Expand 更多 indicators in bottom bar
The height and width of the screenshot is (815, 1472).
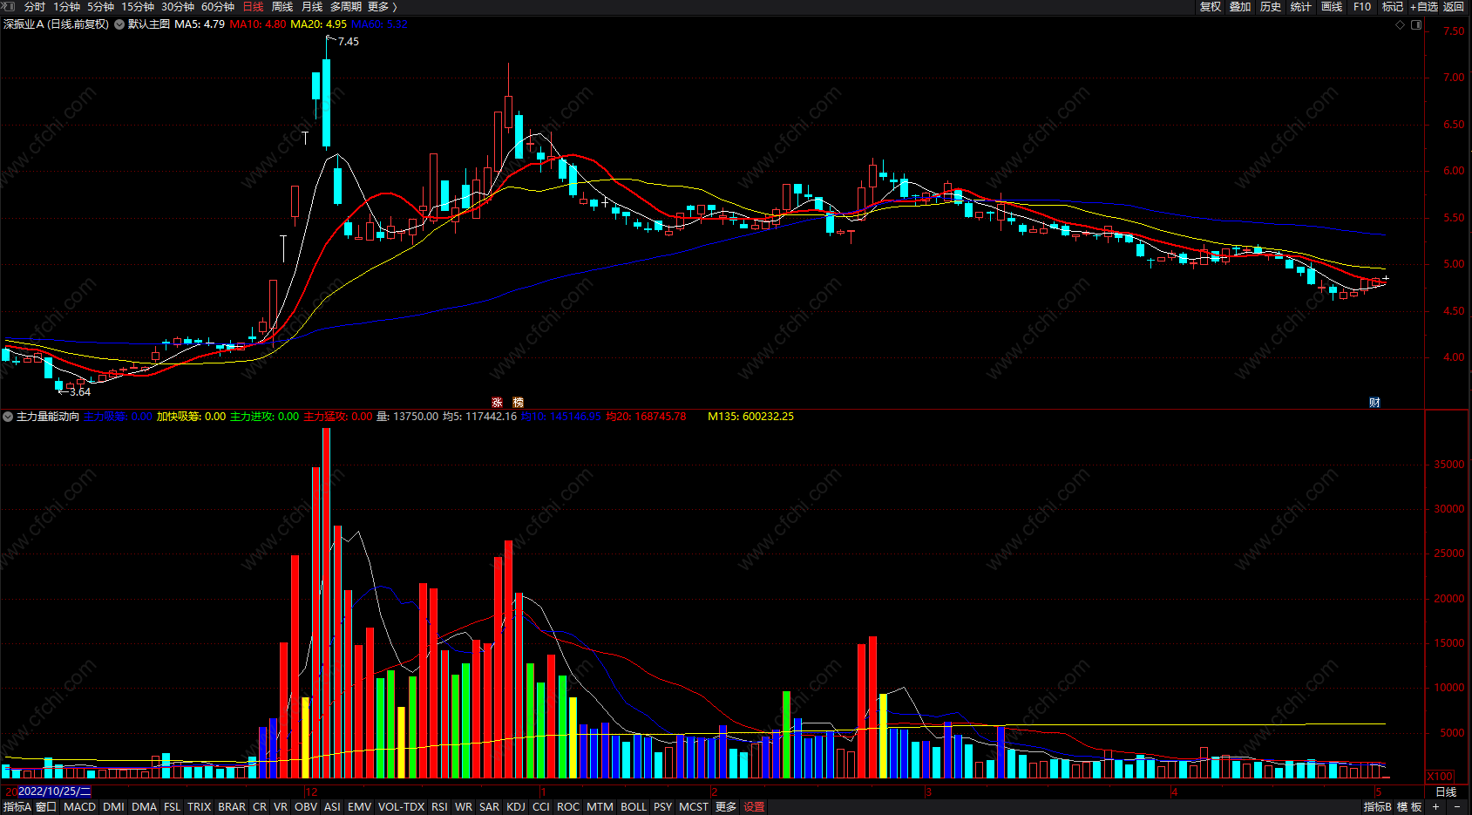(x=726, y=807)
